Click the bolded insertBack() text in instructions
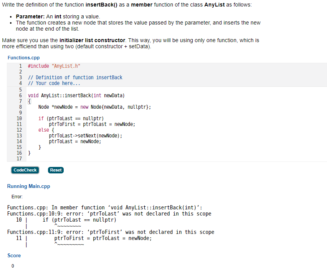 click(99, 5)
